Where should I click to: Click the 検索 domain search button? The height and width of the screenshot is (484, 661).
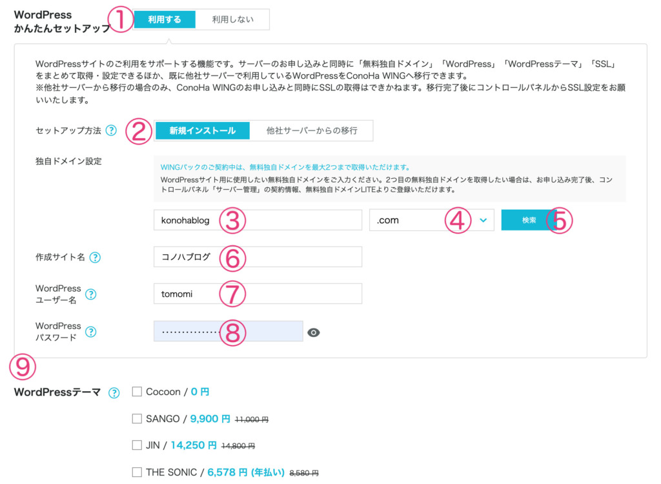(529, 220)
